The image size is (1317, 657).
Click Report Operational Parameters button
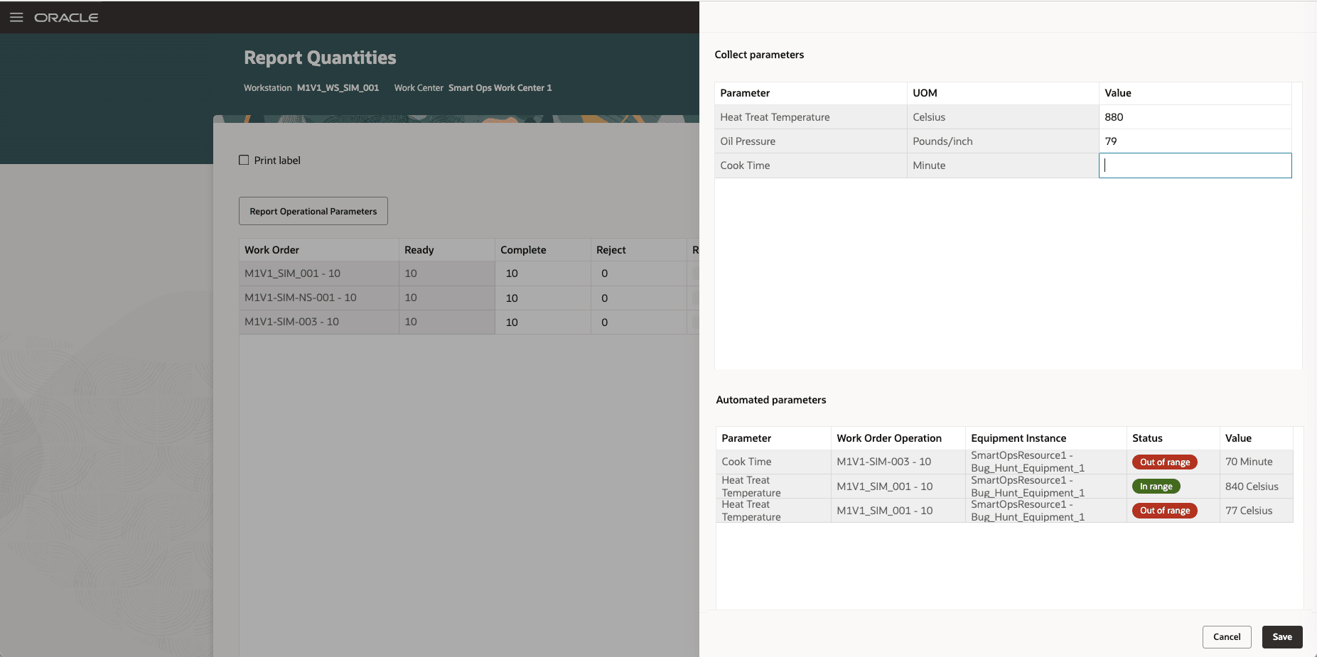(x=313, y=211)
